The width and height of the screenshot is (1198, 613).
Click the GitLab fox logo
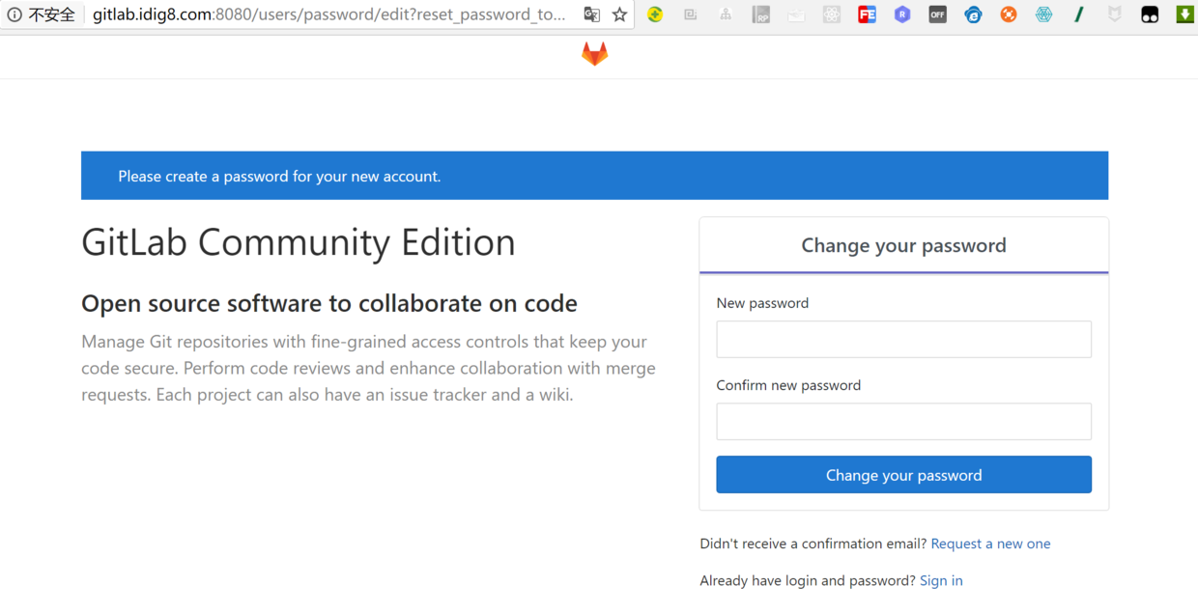[x=594, y=53]
